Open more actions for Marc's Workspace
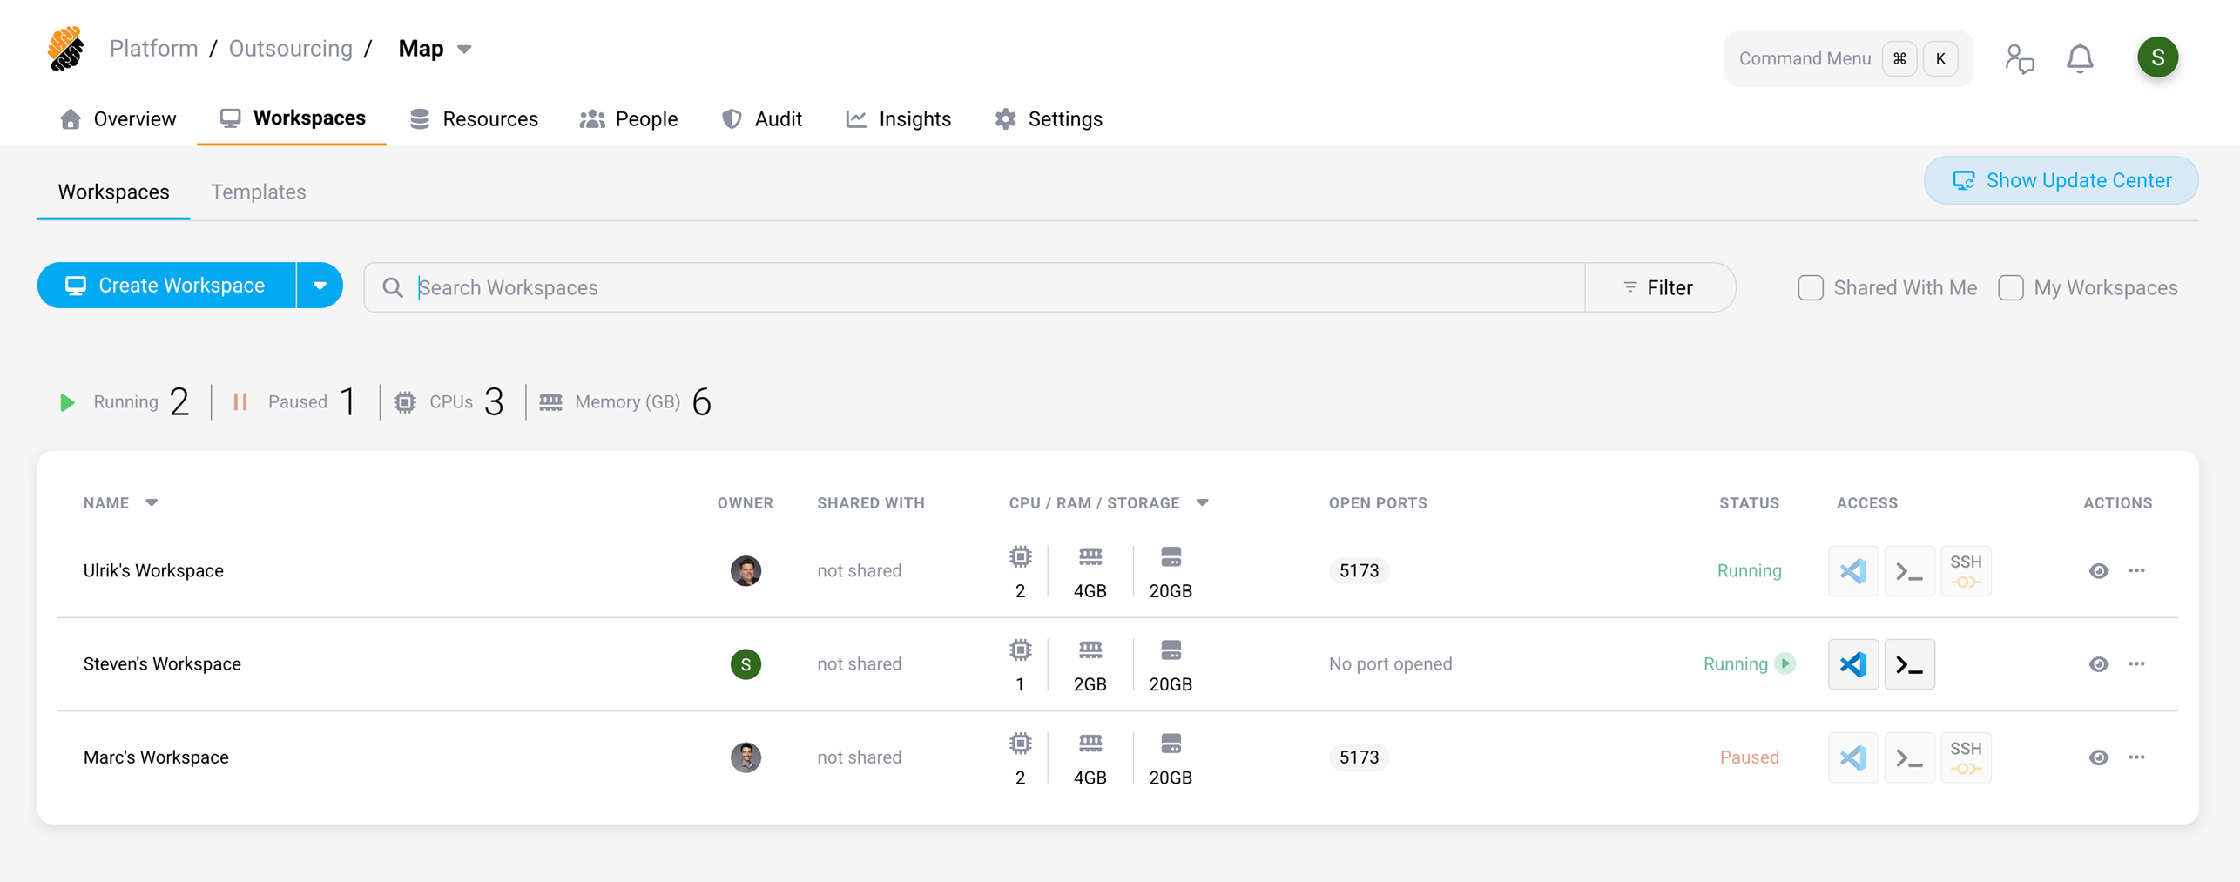Image resolution: width=2240 pixels, height=882 pixels. [2136, 757]
